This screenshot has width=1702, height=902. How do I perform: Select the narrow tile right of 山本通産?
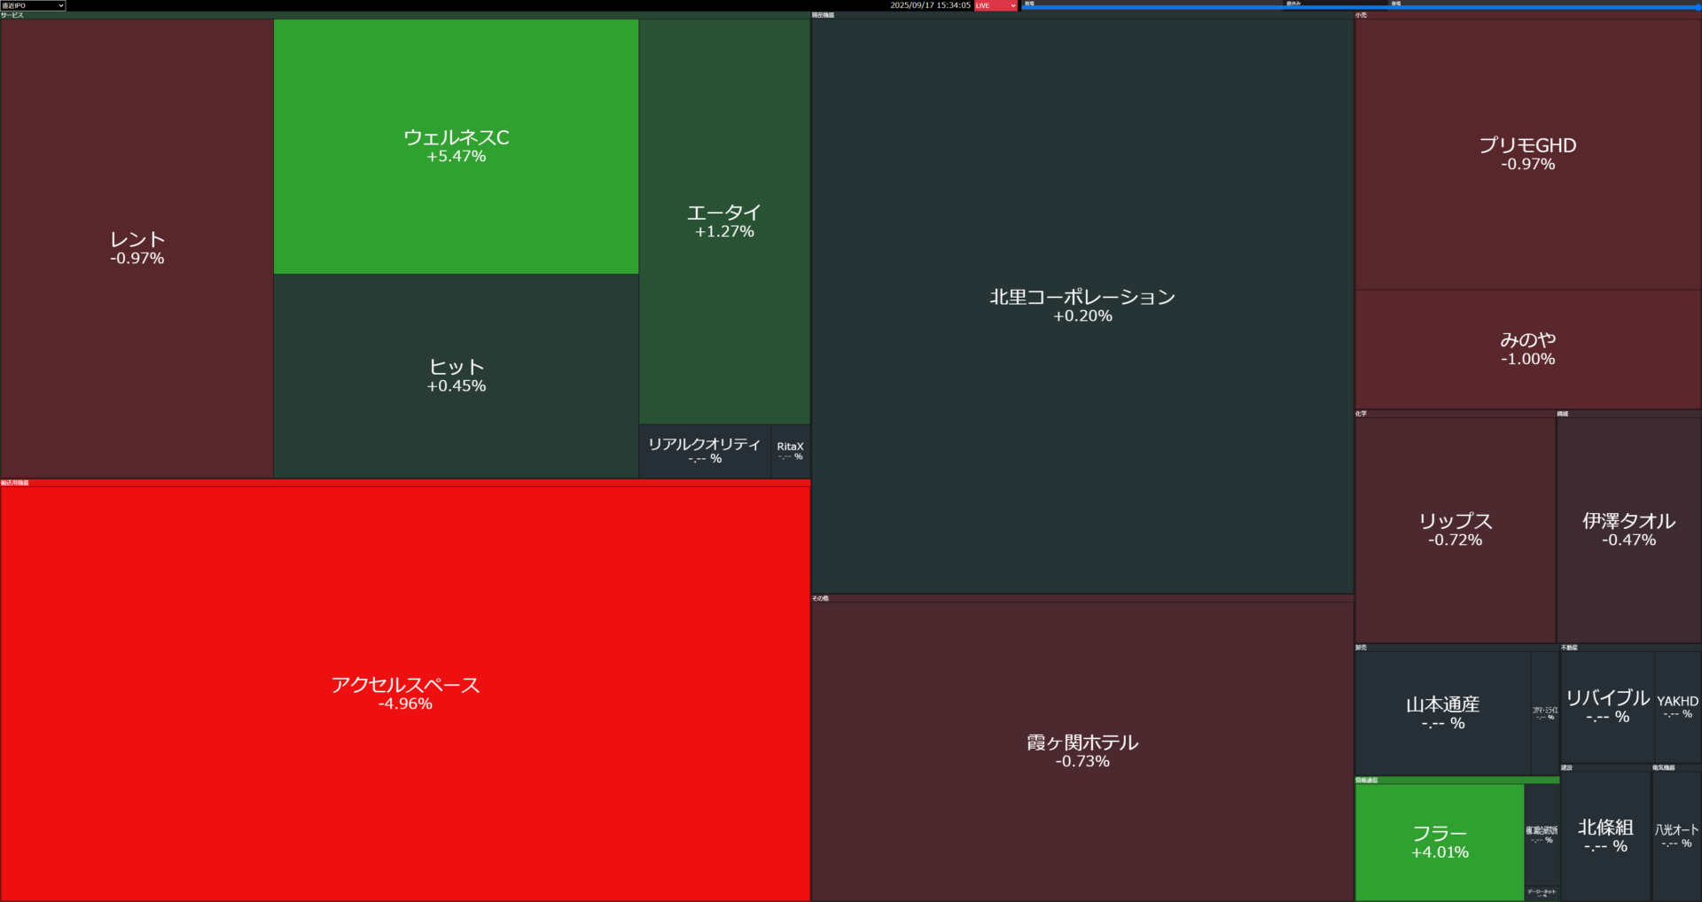tap(1545, 712)
